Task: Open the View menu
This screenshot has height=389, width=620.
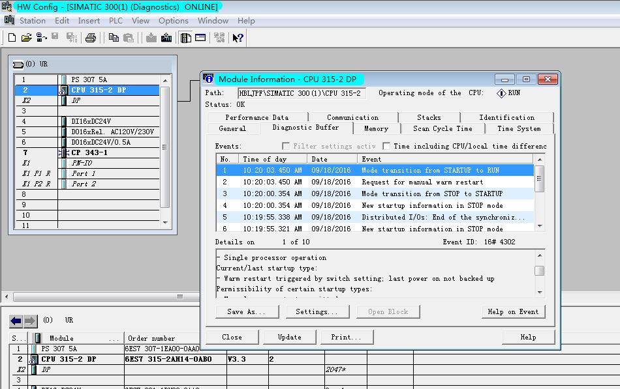Action: click(x=140, y=21)
